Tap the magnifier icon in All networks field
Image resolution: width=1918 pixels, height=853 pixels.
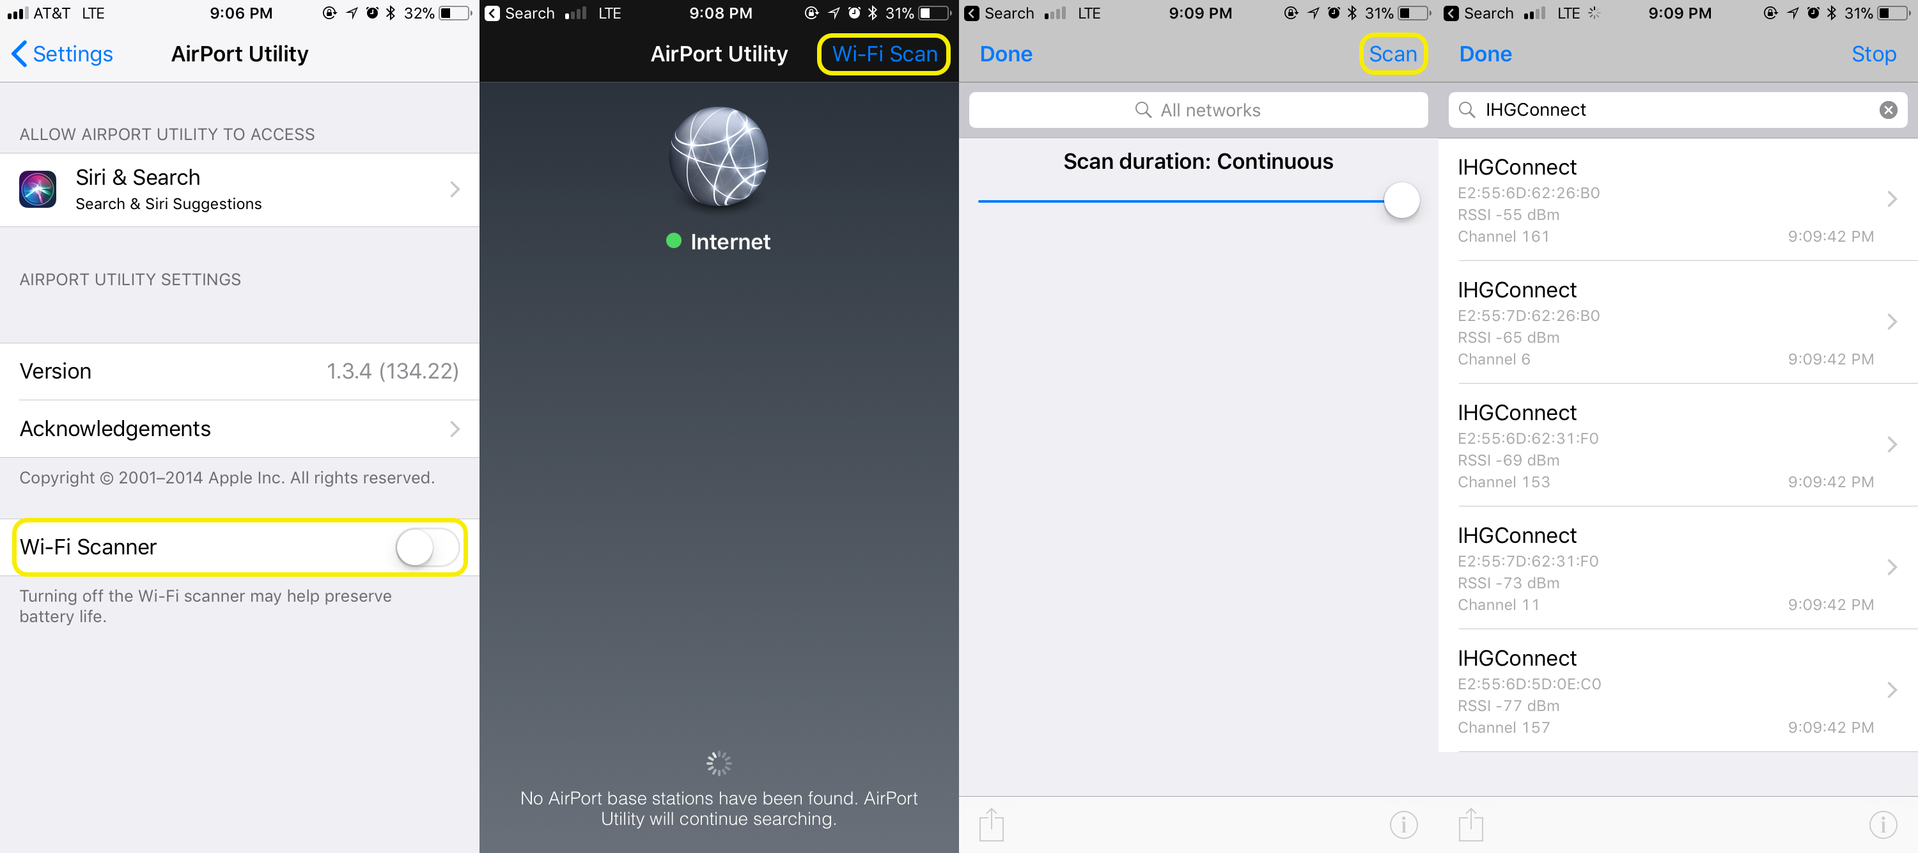[1143, 110]
